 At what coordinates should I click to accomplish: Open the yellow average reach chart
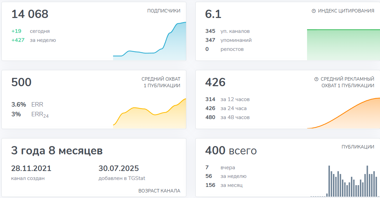[149, 113]
